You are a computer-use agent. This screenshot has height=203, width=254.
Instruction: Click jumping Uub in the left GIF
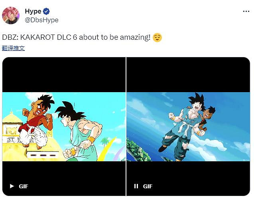[37, 122]
